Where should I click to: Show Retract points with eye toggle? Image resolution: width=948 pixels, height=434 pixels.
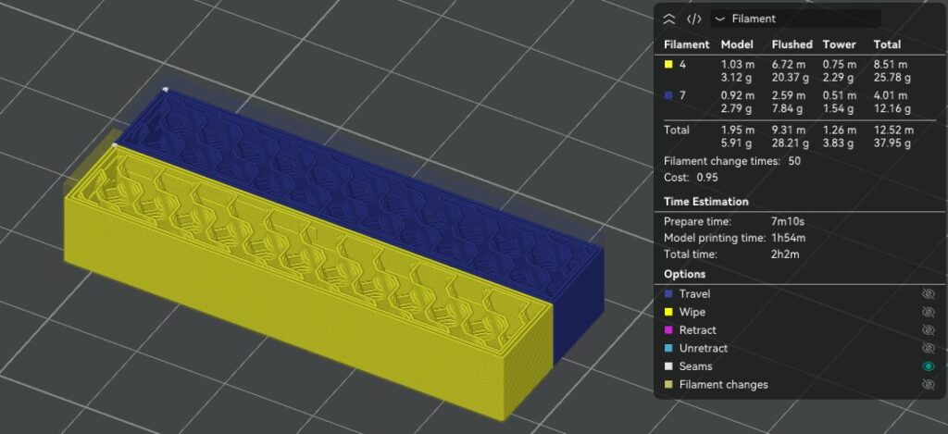(x=928, y=330)
